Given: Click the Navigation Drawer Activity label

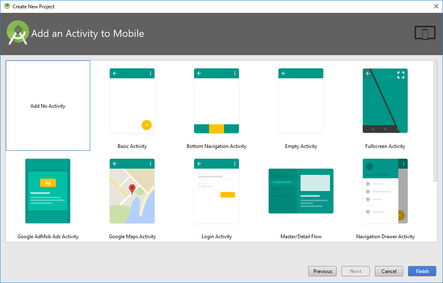Looking at the screenshot, I should tap(385, 237).
